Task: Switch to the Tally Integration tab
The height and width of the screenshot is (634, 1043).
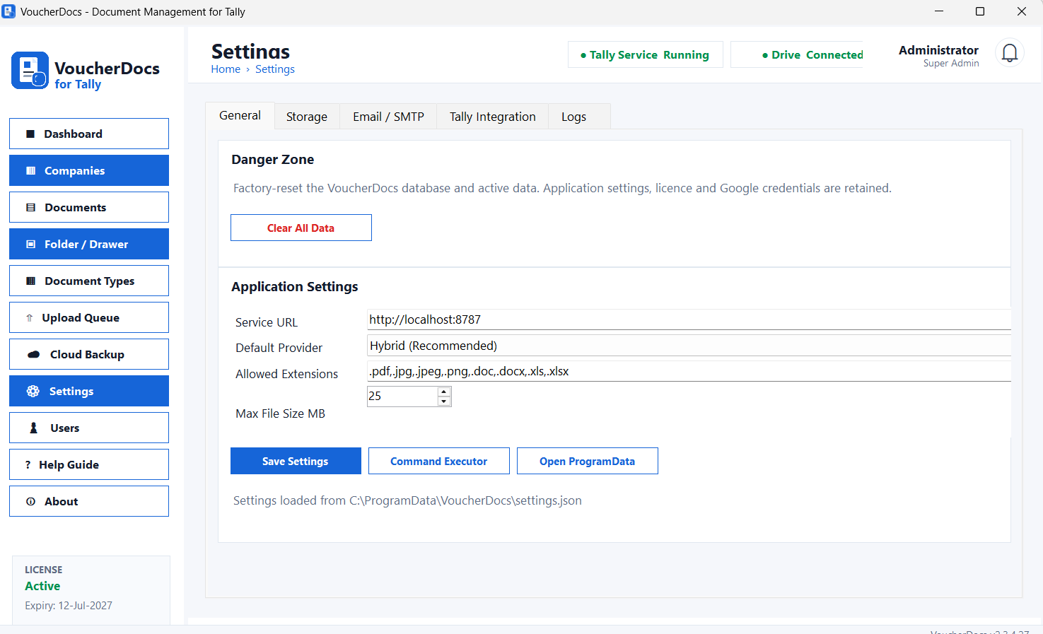Action: (x=493, y=117)
